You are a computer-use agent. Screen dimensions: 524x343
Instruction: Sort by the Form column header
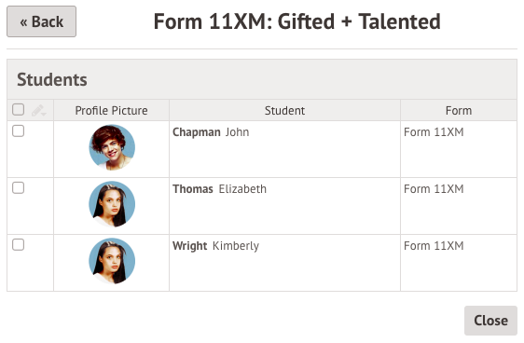click(459, 111)
